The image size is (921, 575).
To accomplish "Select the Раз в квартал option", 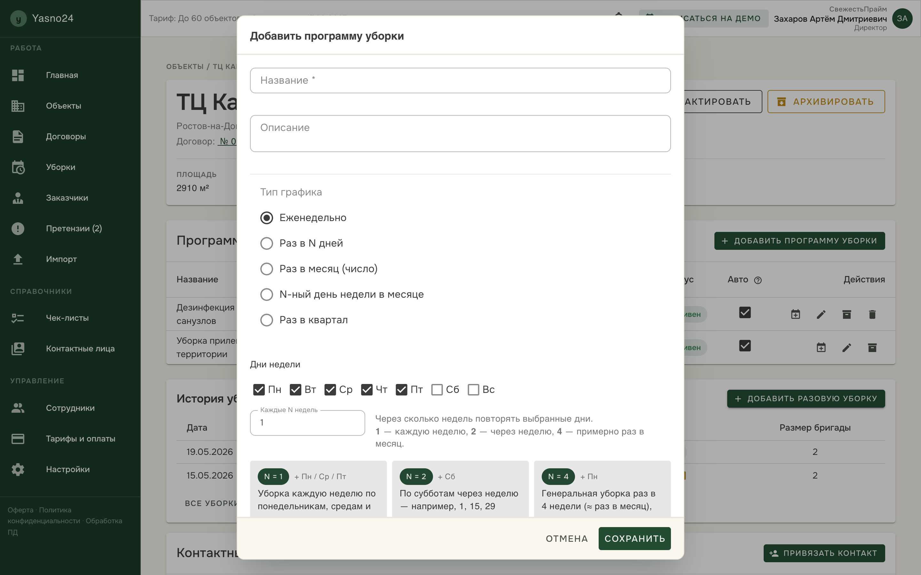I will pyautogui.click(x=266, y=320).
